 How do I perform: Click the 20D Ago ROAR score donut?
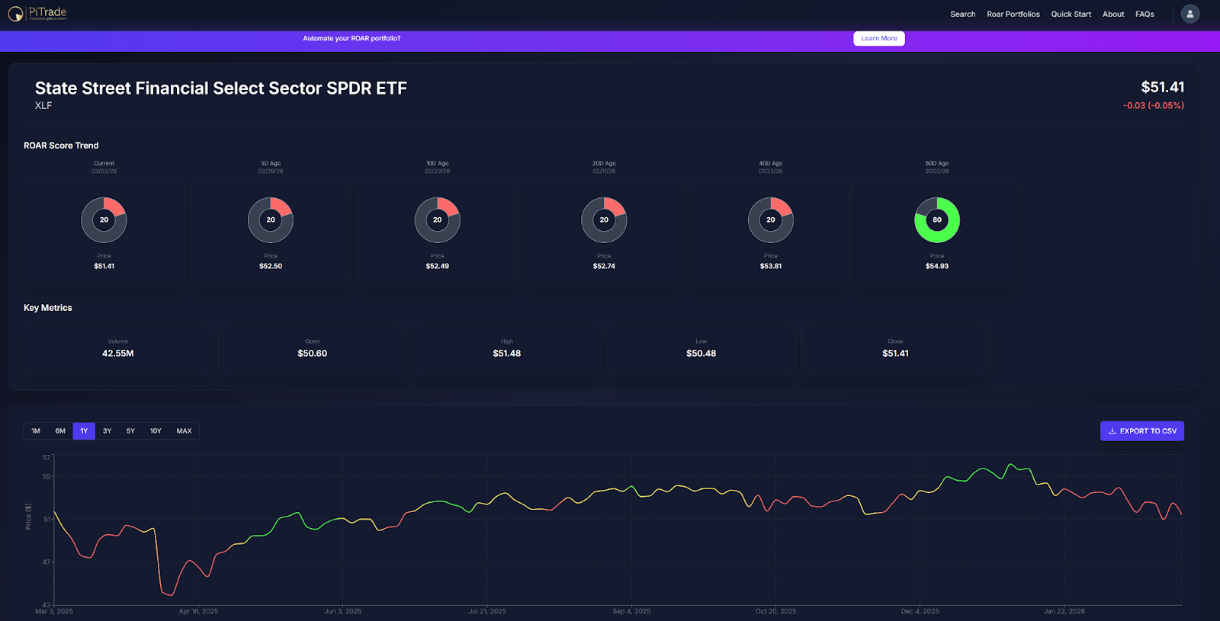point(604,220)
